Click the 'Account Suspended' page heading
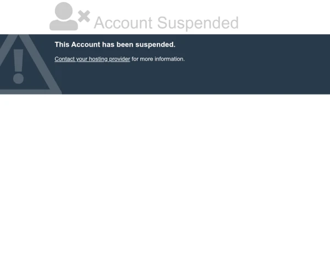The height and width of the screenshot is (264, 330). click(x=166, y=23)
